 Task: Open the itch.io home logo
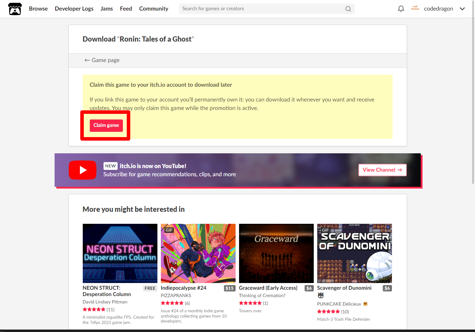15,9
